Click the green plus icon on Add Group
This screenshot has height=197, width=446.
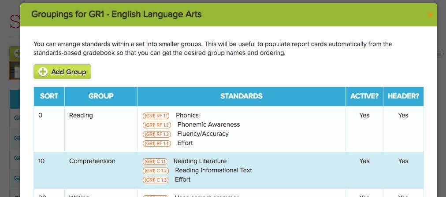(43, 72)
